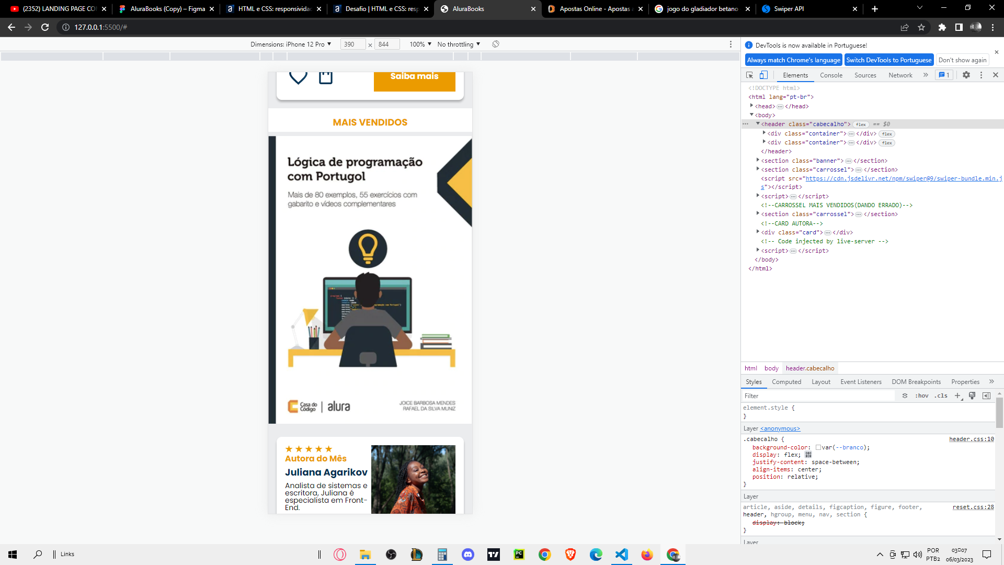This screenshot has height=565, width=1004.
Task: Switch to the Network tab
Action: [x=900, y=75]
